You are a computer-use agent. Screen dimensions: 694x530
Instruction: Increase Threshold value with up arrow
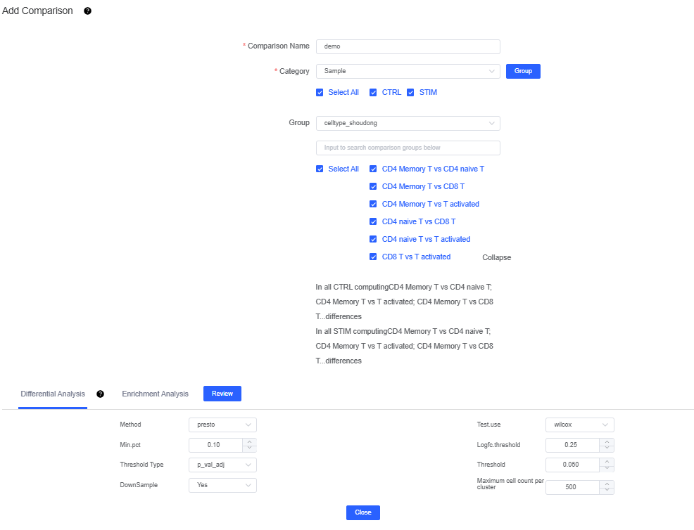[x=607, y=461]
